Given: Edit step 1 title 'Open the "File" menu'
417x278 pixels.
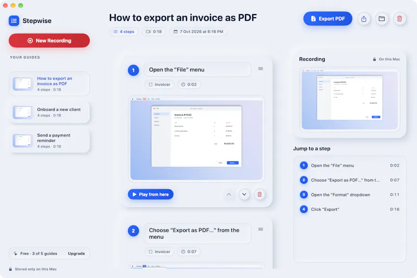Looking at the screenshot, I should coord(198,70).
